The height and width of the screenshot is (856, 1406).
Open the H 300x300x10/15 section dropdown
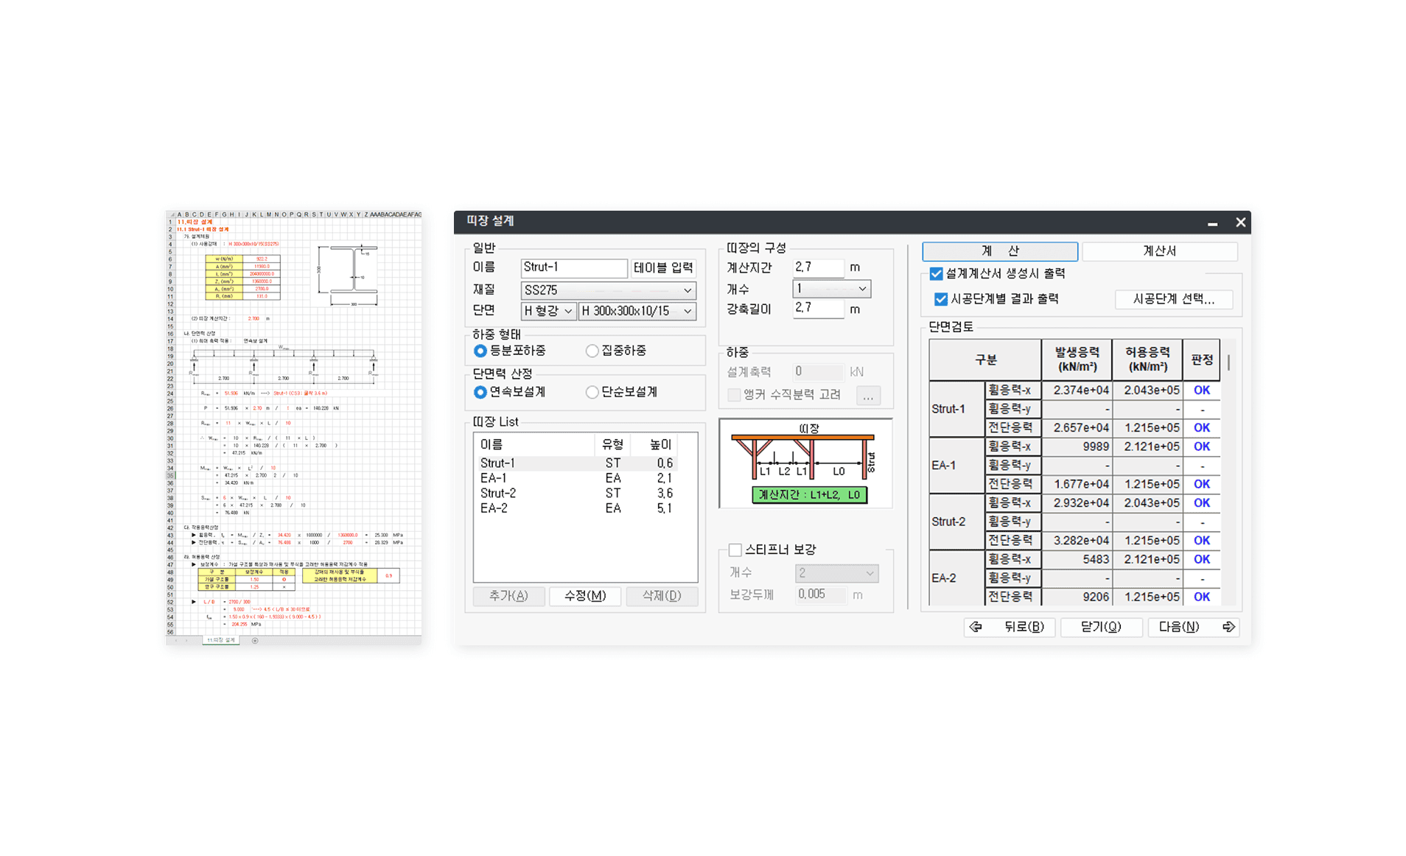(x=637, y=311)
